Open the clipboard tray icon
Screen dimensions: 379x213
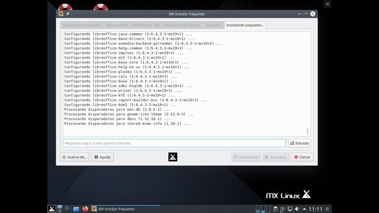coord(275,209)
